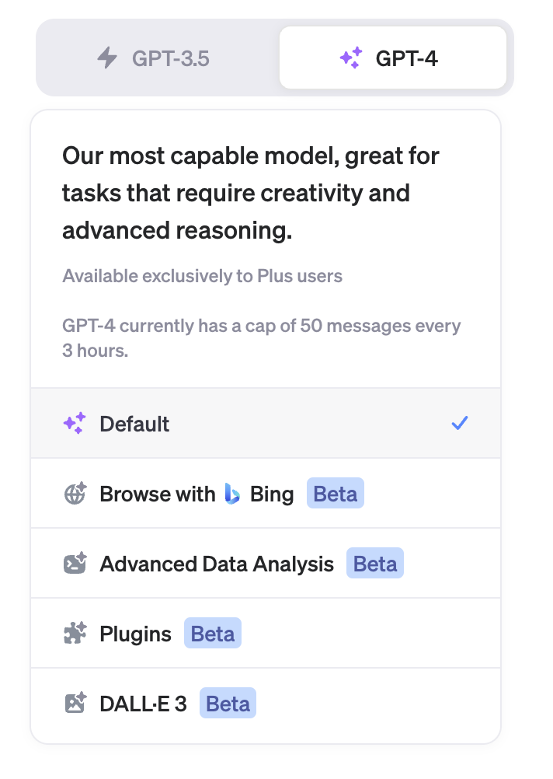Click the sparkles icon next to Default
The width and height of the screenshot is (553, 779).
[x=74, y=424]
